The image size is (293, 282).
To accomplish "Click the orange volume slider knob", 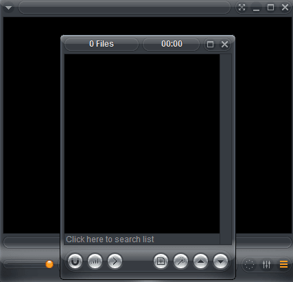I will coord(49,264).
